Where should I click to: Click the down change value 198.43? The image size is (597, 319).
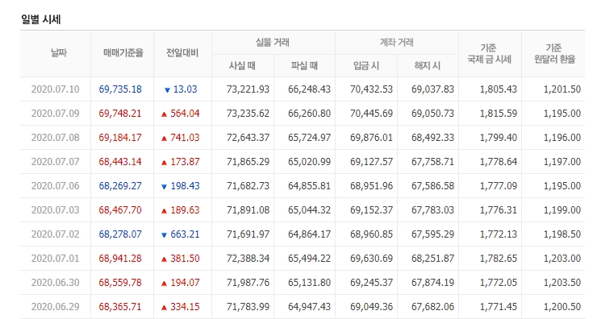click(185, 186)
